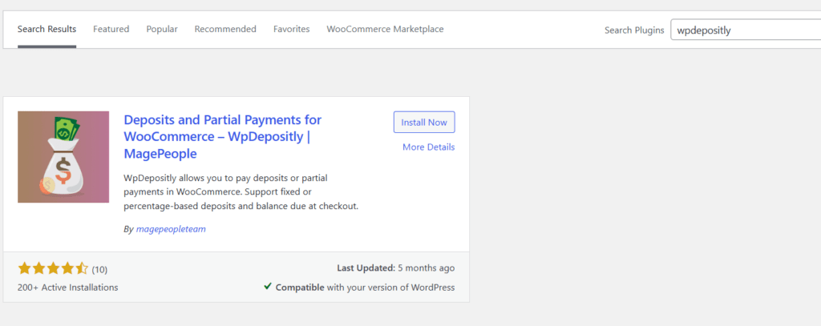
Task: Click the "Last Updated: 5 months ago" text
Action: point(396,268)
